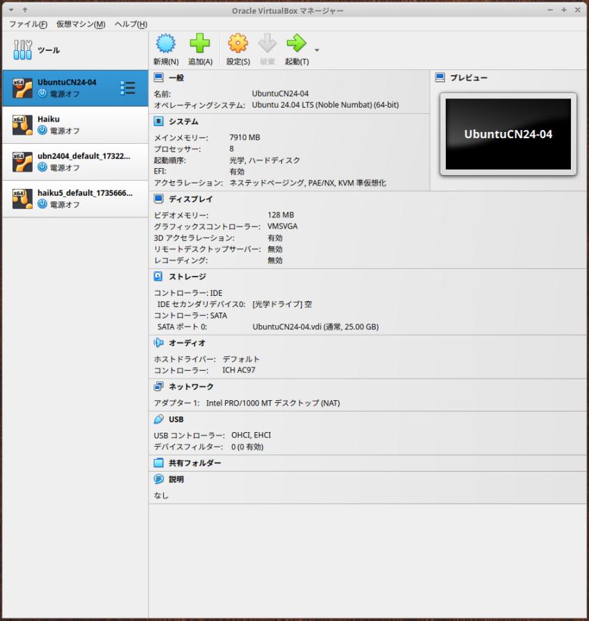Click power-off icon under ubn2404_default

[42, 167]
